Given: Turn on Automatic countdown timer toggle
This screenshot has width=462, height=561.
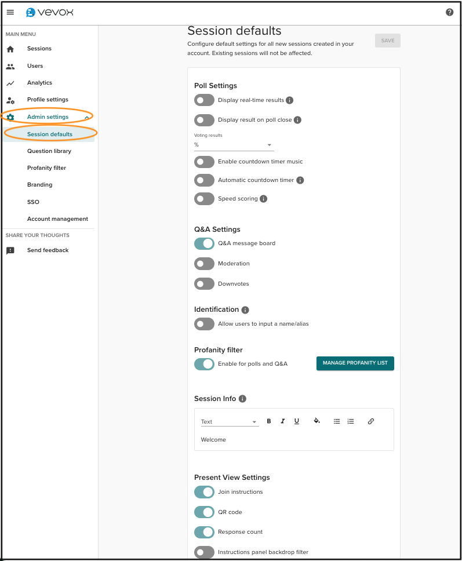Looking at the screenshot, I should 205,180.
